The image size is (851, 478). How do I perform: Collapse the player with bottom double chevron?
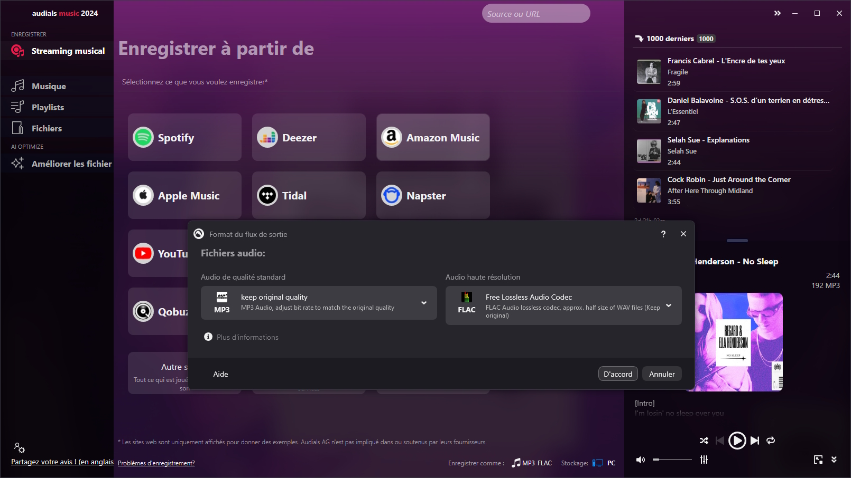pos(834,460)
